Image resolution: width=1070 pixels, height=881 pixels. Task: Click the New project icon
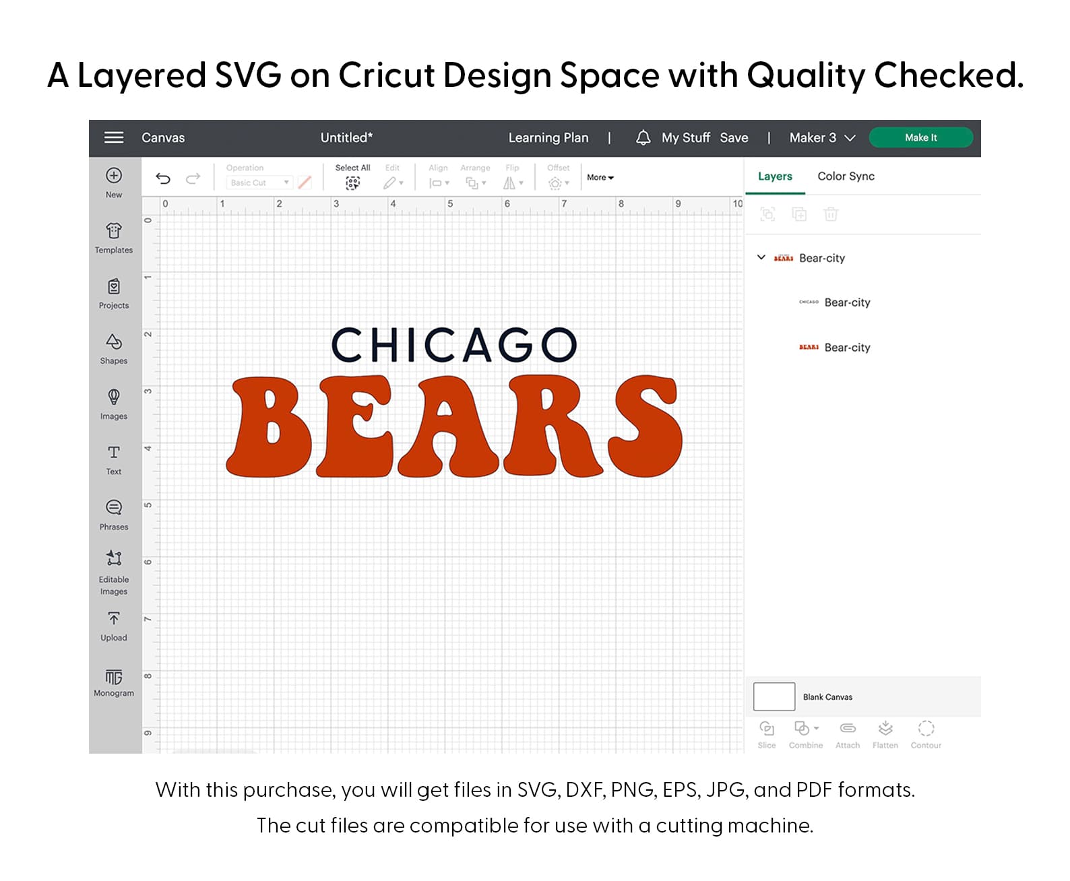click(114, 176)
